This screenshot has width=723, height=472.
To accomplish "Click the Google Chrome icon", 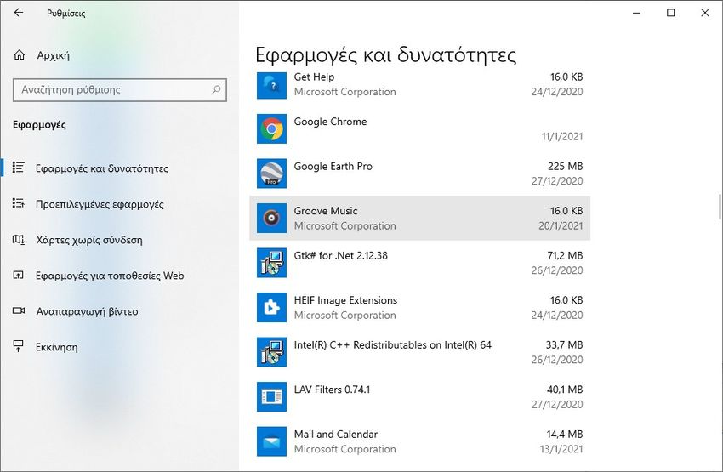I will 271,129.
